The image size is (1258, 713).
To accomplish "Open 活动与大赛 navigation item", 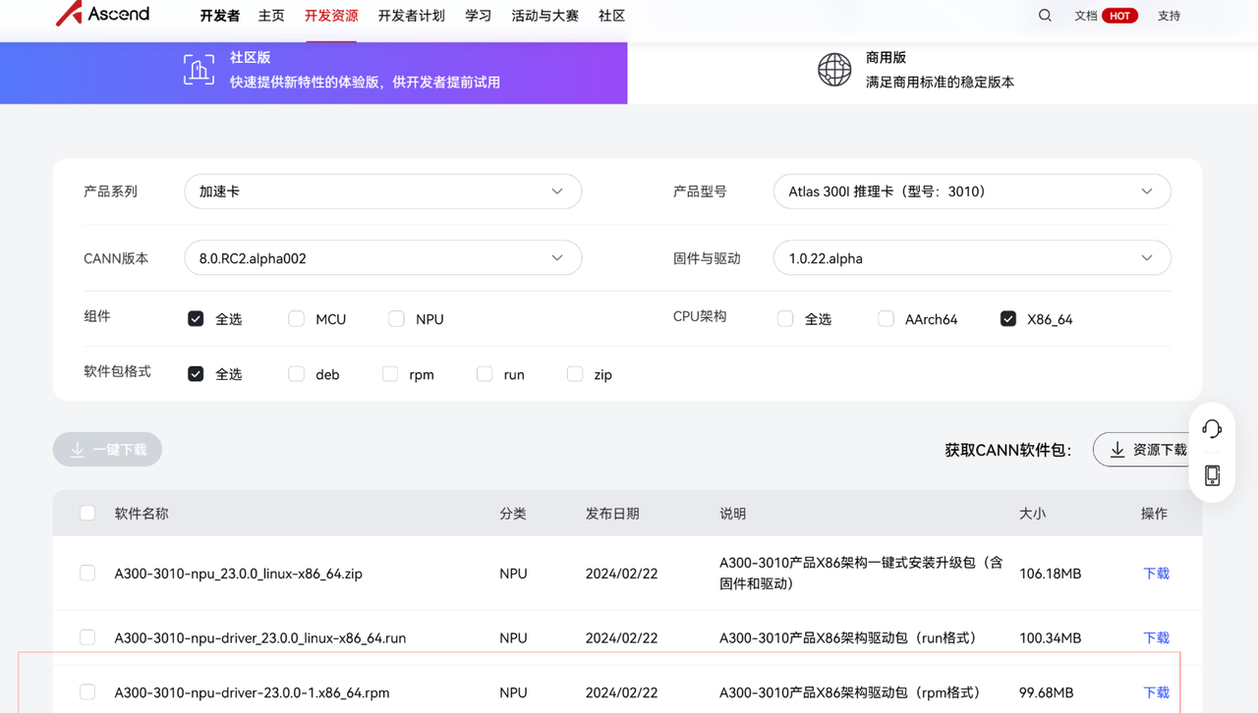I will point(544,16).
